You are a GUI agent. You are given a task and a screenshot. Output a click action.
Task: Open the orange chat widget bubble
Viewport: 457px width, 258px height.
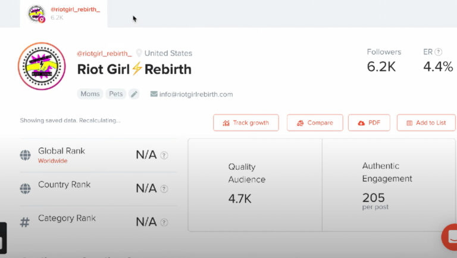(x=450, y=237)
